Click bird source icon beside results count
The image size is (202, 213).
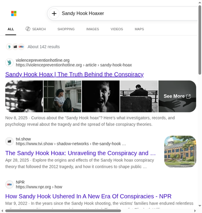(9, 46)
